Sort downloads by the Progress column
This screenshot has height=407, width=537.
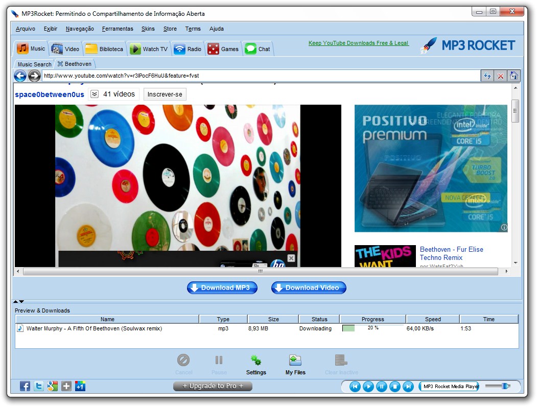pyautogui.click(x=372, y=319)
